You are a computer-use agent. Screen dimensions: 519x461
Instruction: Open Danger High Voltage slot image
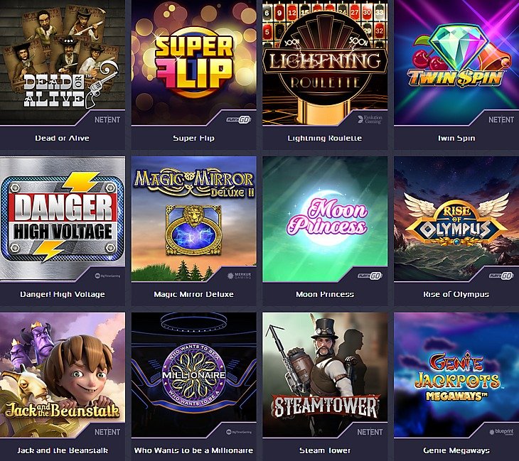coord(63,219)
